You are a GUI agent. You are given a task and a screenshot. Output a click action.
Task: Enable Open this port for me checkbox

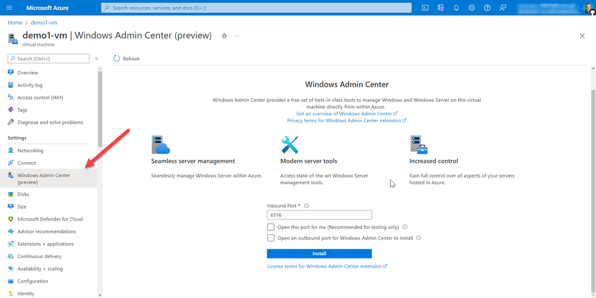[x=271, y=227]
